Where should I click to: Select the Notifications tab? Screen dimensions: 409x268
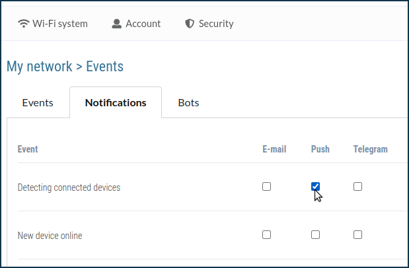click(x=116, y=103)
